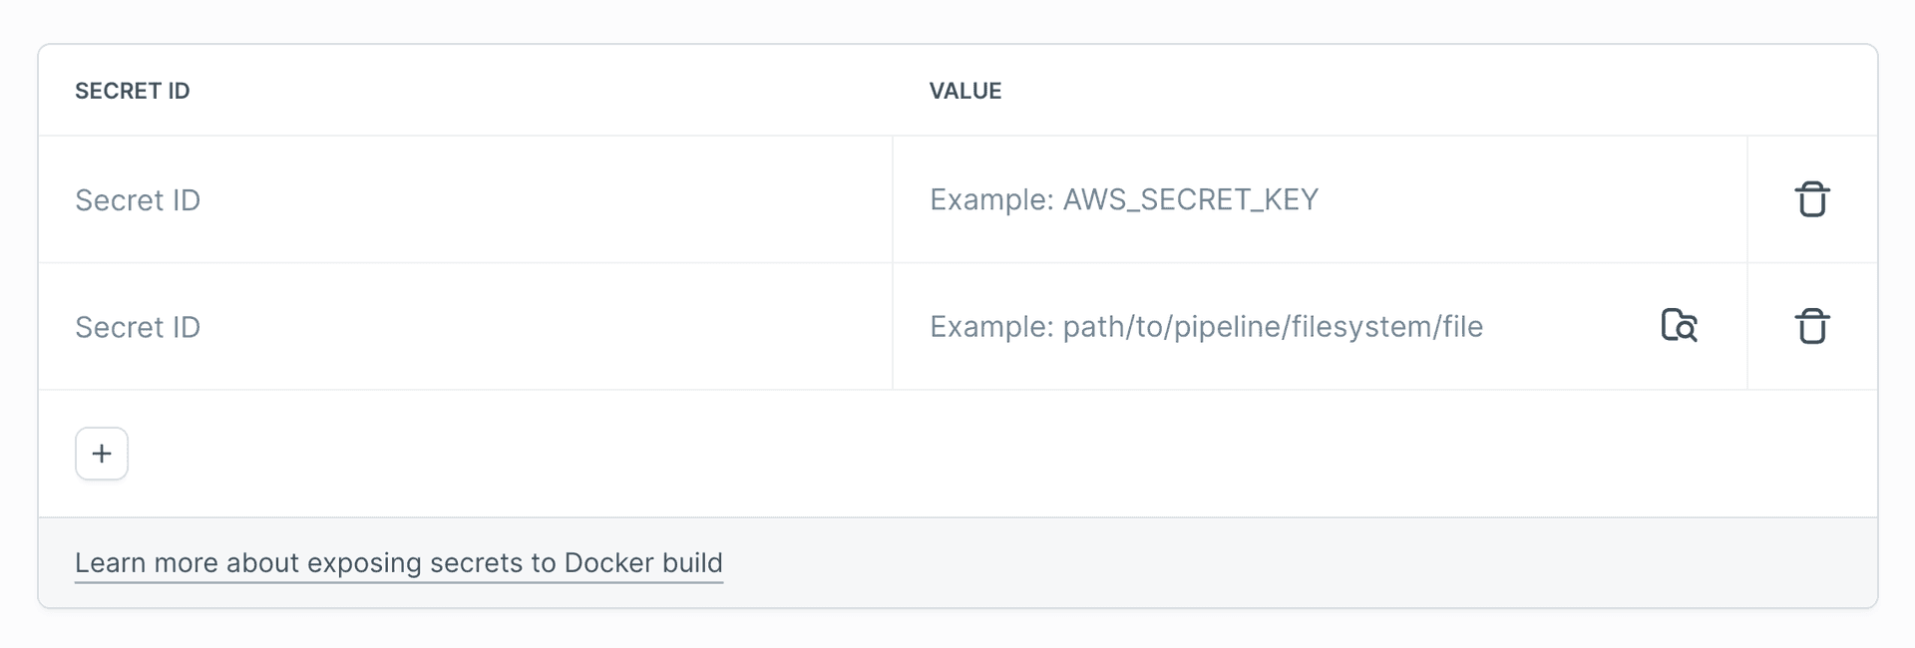Focus the first Secret ID field
This screenshot has width=1915, height=648.
click(465, 199)
